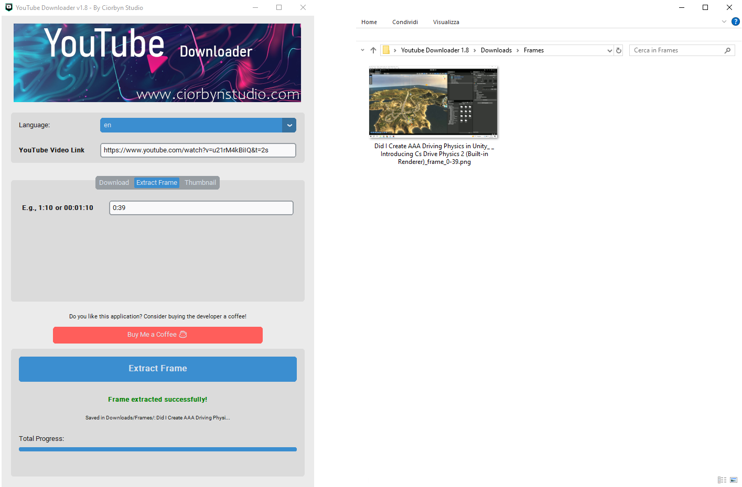This screenshot has width=742, height=487.
Task: Go to Downloads breadcrumb folder
Action: click(x=496, y=50)
